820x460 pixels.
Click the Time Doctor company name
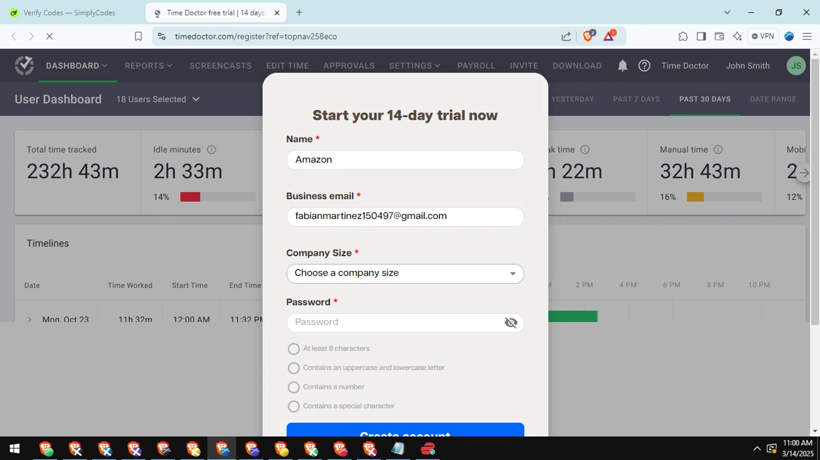tap(684, 65)
